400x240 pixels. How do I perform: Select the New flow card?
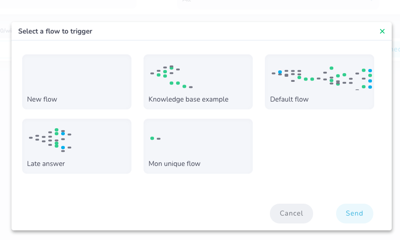pos(77,82)
